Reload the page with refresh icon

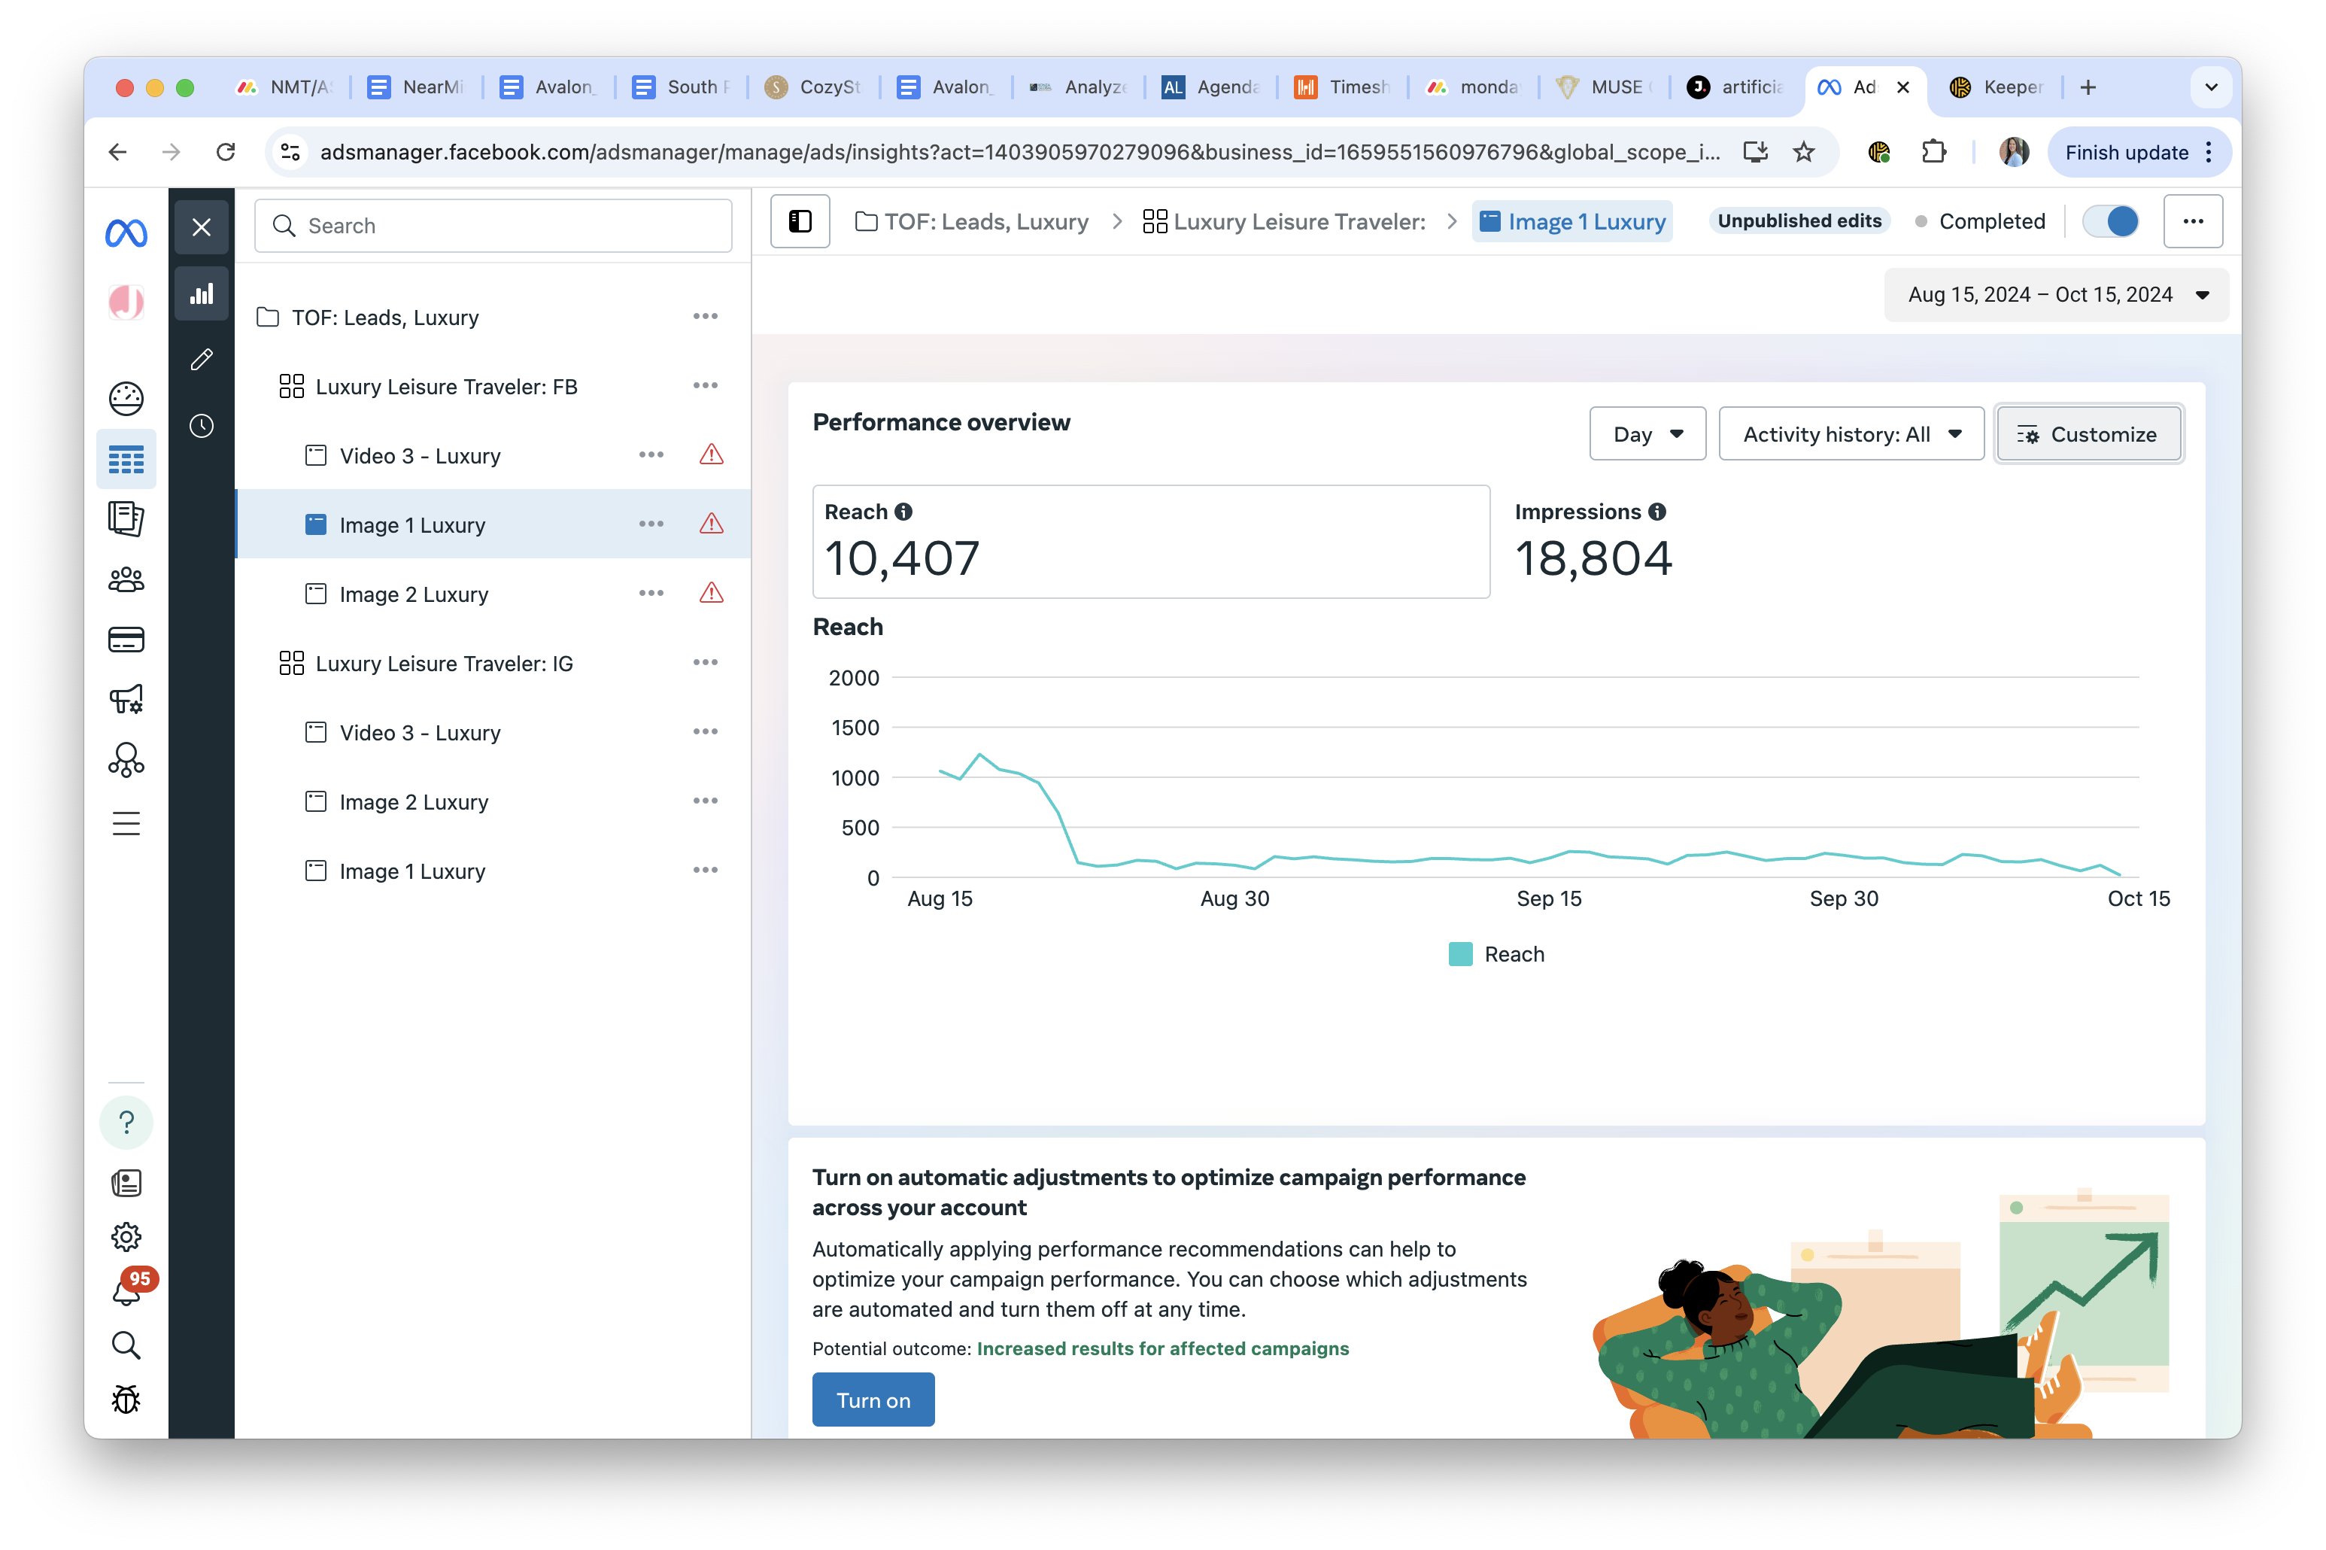(x=225, y=152)
